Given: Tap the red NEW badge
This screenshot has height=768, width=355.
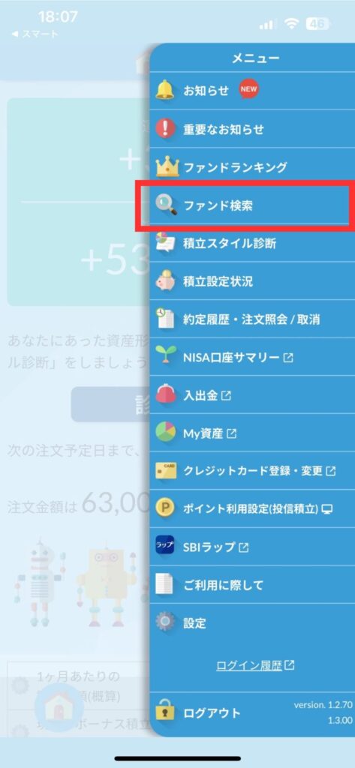Looking at the screenshot, I should (248, 90).
